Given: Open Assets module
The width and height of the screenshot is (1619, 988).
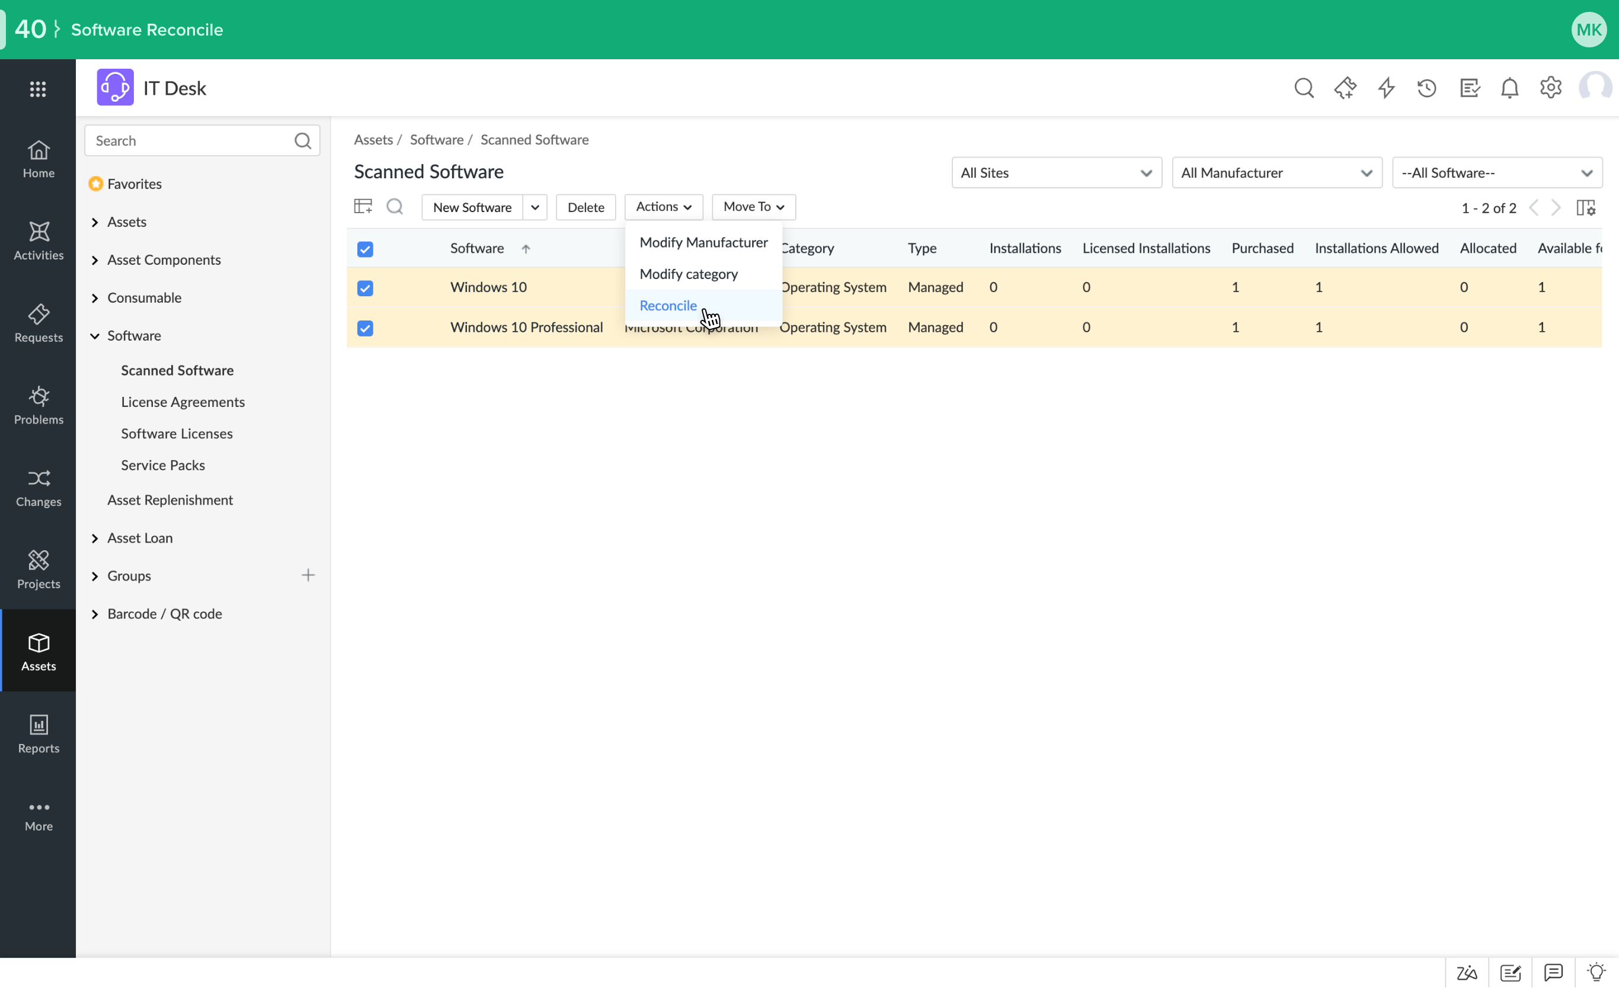Looking at the screenshot, I should pos(39,652).
